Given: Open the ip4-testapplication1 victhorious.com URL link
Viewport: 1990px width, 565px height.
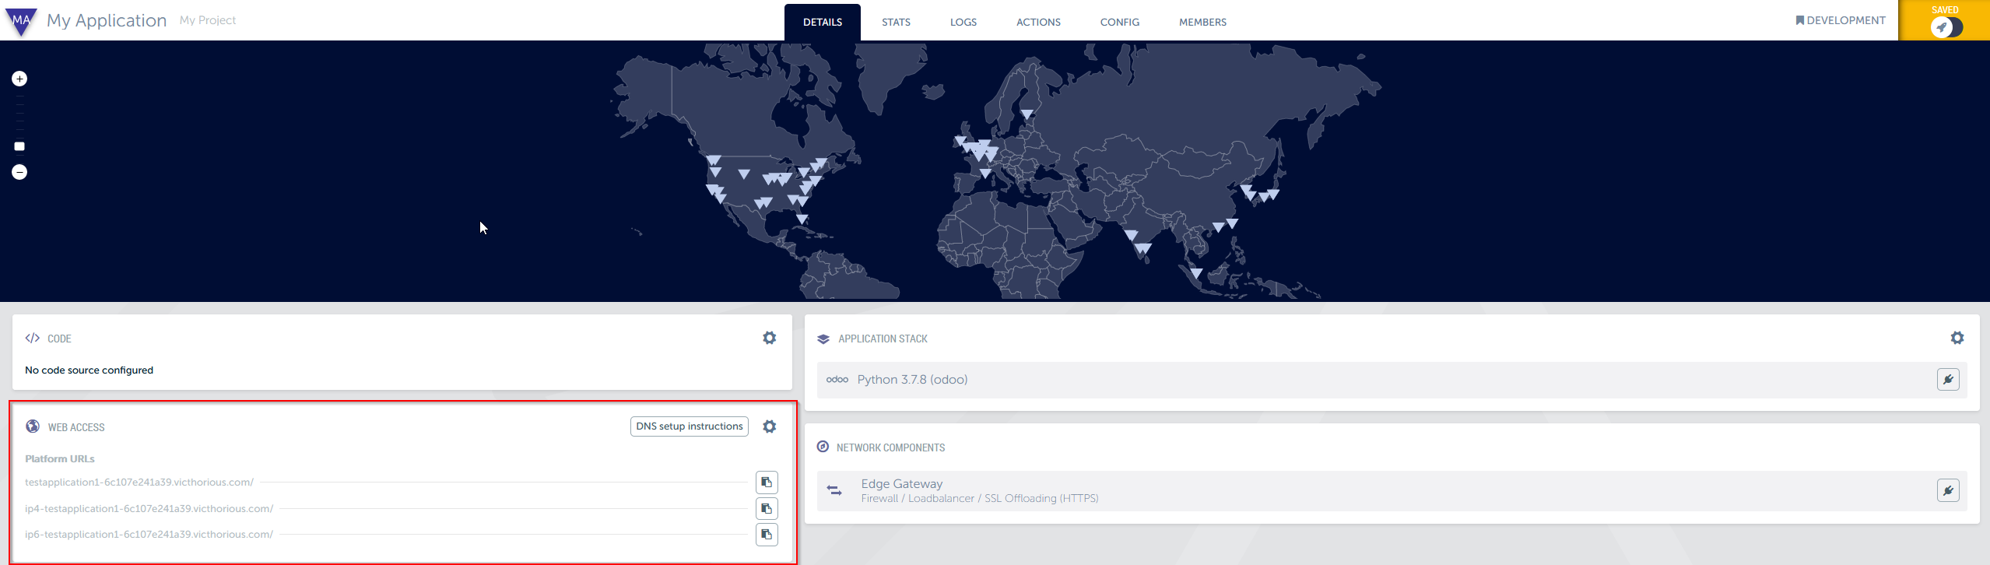Looking at the screenshot, I should [149, 509].
